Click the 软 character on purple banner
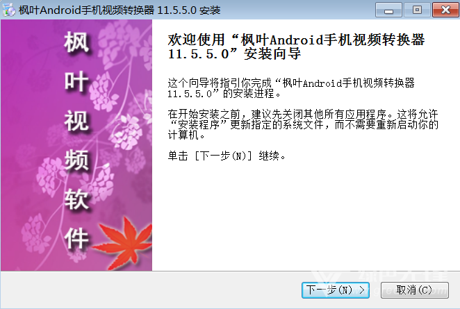 point(76,199)
